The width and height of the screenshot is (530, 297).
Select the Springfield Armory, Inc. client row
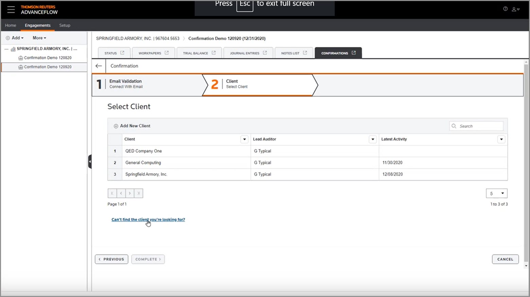click(x=146, y=174)
